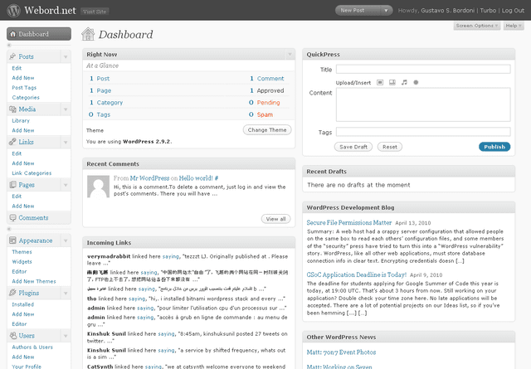Image resolution: width=531 pixels, height=369 pixels.
Task: Click the Add Video icon in QuickPress
Action: 392,83
